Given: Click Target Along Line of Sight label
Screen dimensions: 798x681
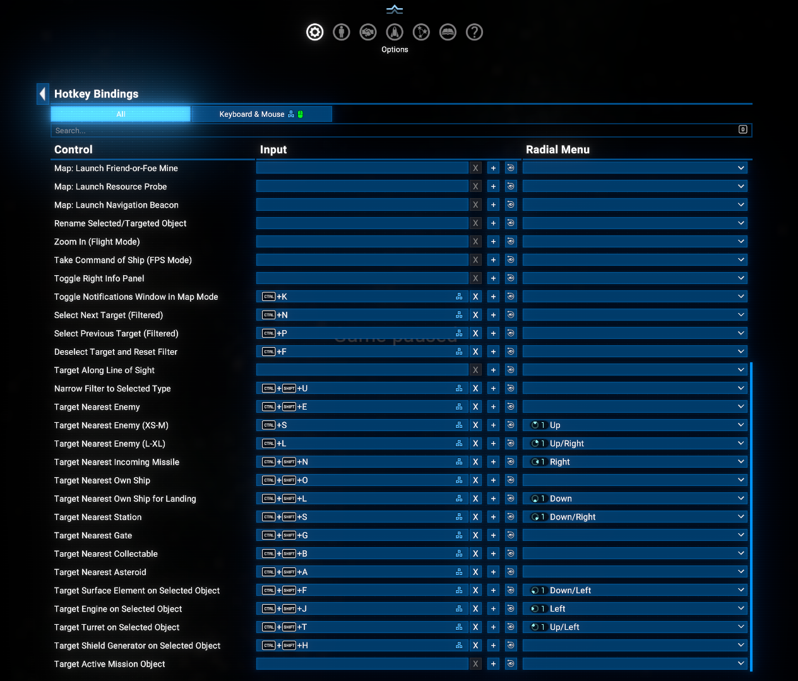Looking at the screenshot, I should [104, 370].
